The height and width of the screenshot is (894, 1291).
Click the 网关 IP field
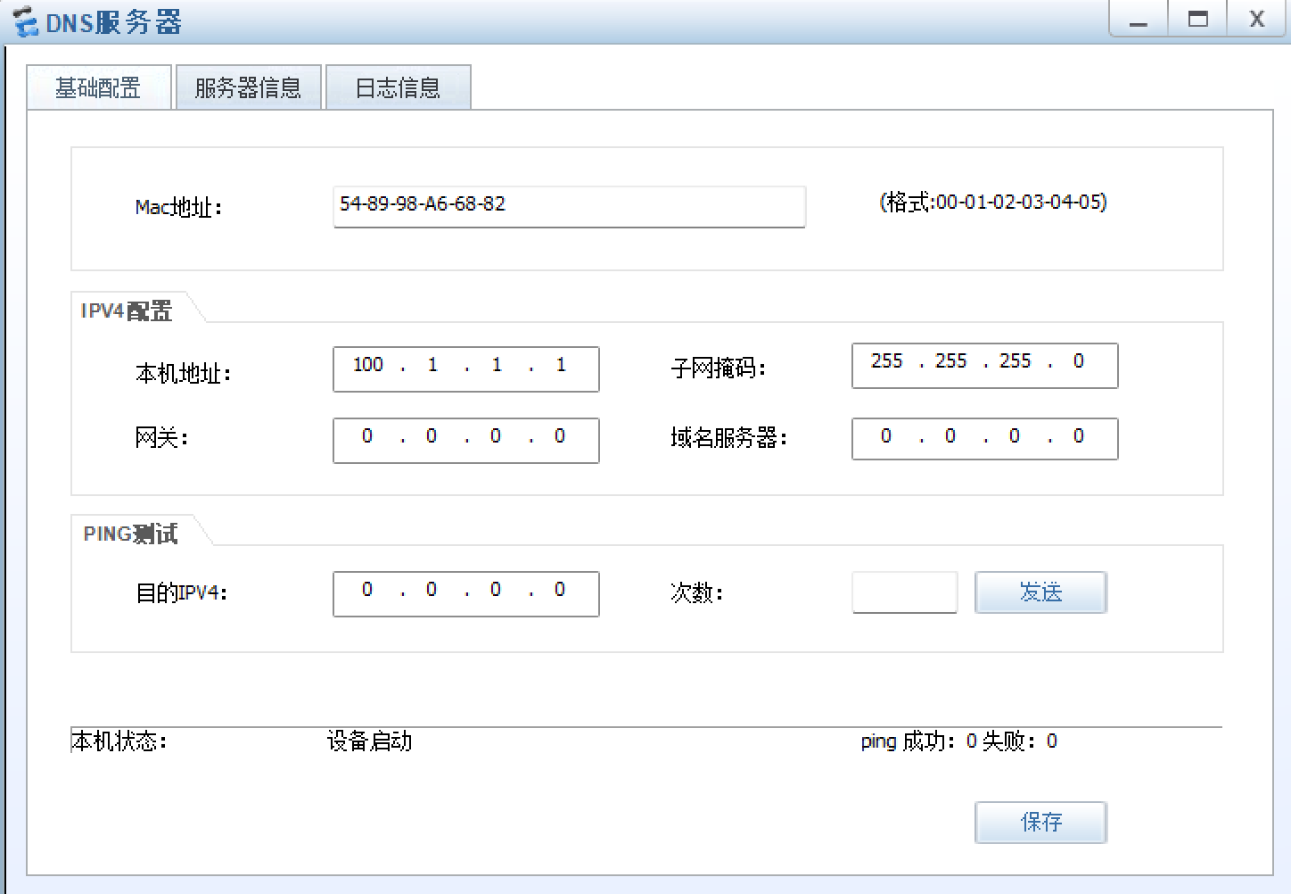coord(466,441)
